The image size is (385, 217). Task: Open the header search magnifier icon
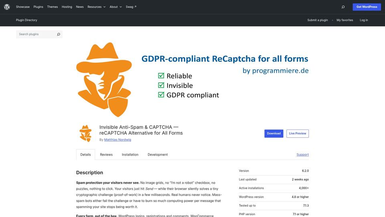pyautogui.click(x=343, y=7)
